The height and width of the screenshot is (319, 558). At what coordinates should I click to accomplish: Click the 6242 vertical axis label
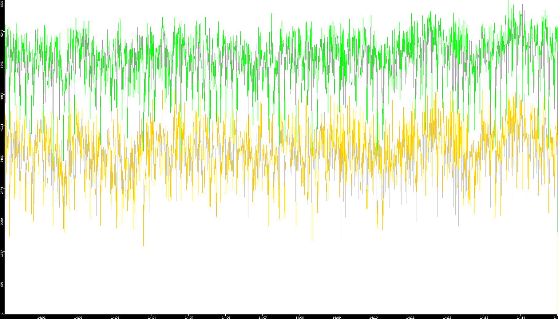(x=2, y=33)
